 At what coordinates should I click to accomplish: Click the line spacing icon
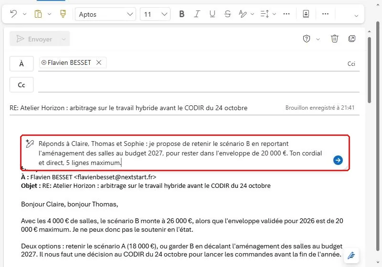pyautogui.click(x=265, y=14)
